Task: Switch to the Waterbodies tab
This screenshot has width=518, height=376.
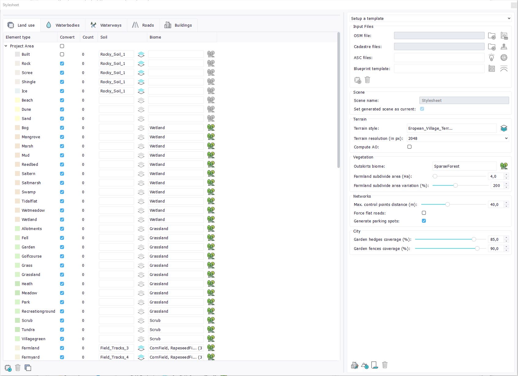Action: pos(63,25)
